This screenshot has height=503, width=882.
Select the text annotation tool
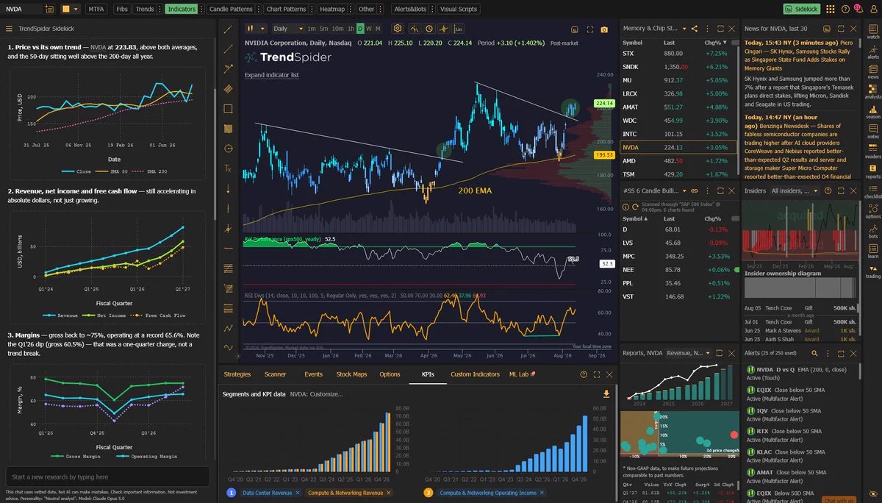(x=228, y=168)
